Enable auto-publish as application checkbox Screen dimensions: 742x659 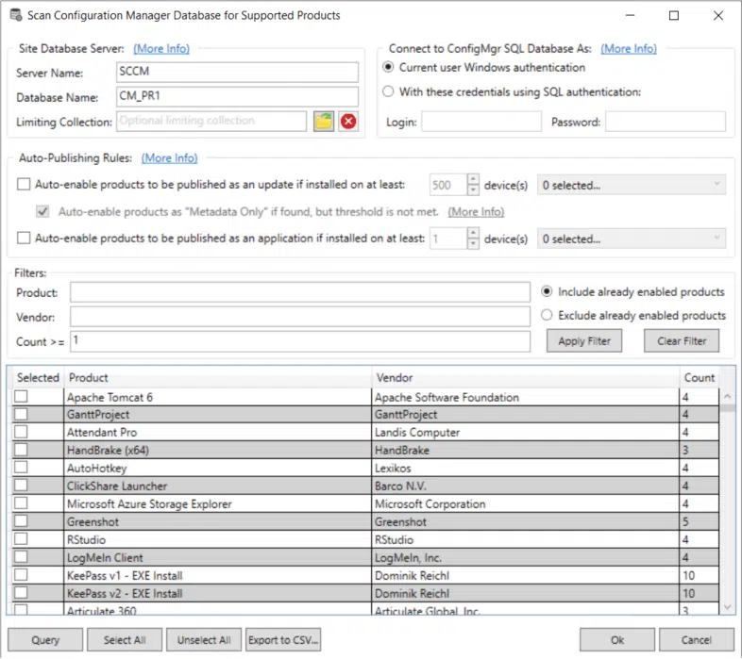[24, 238]
